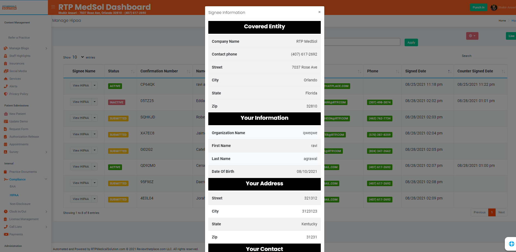The width and height of the screenshot is (516, 252).
Task: Open dropdown caret beside View HIPAA for SQHKJD
Action: coord(95,118)
